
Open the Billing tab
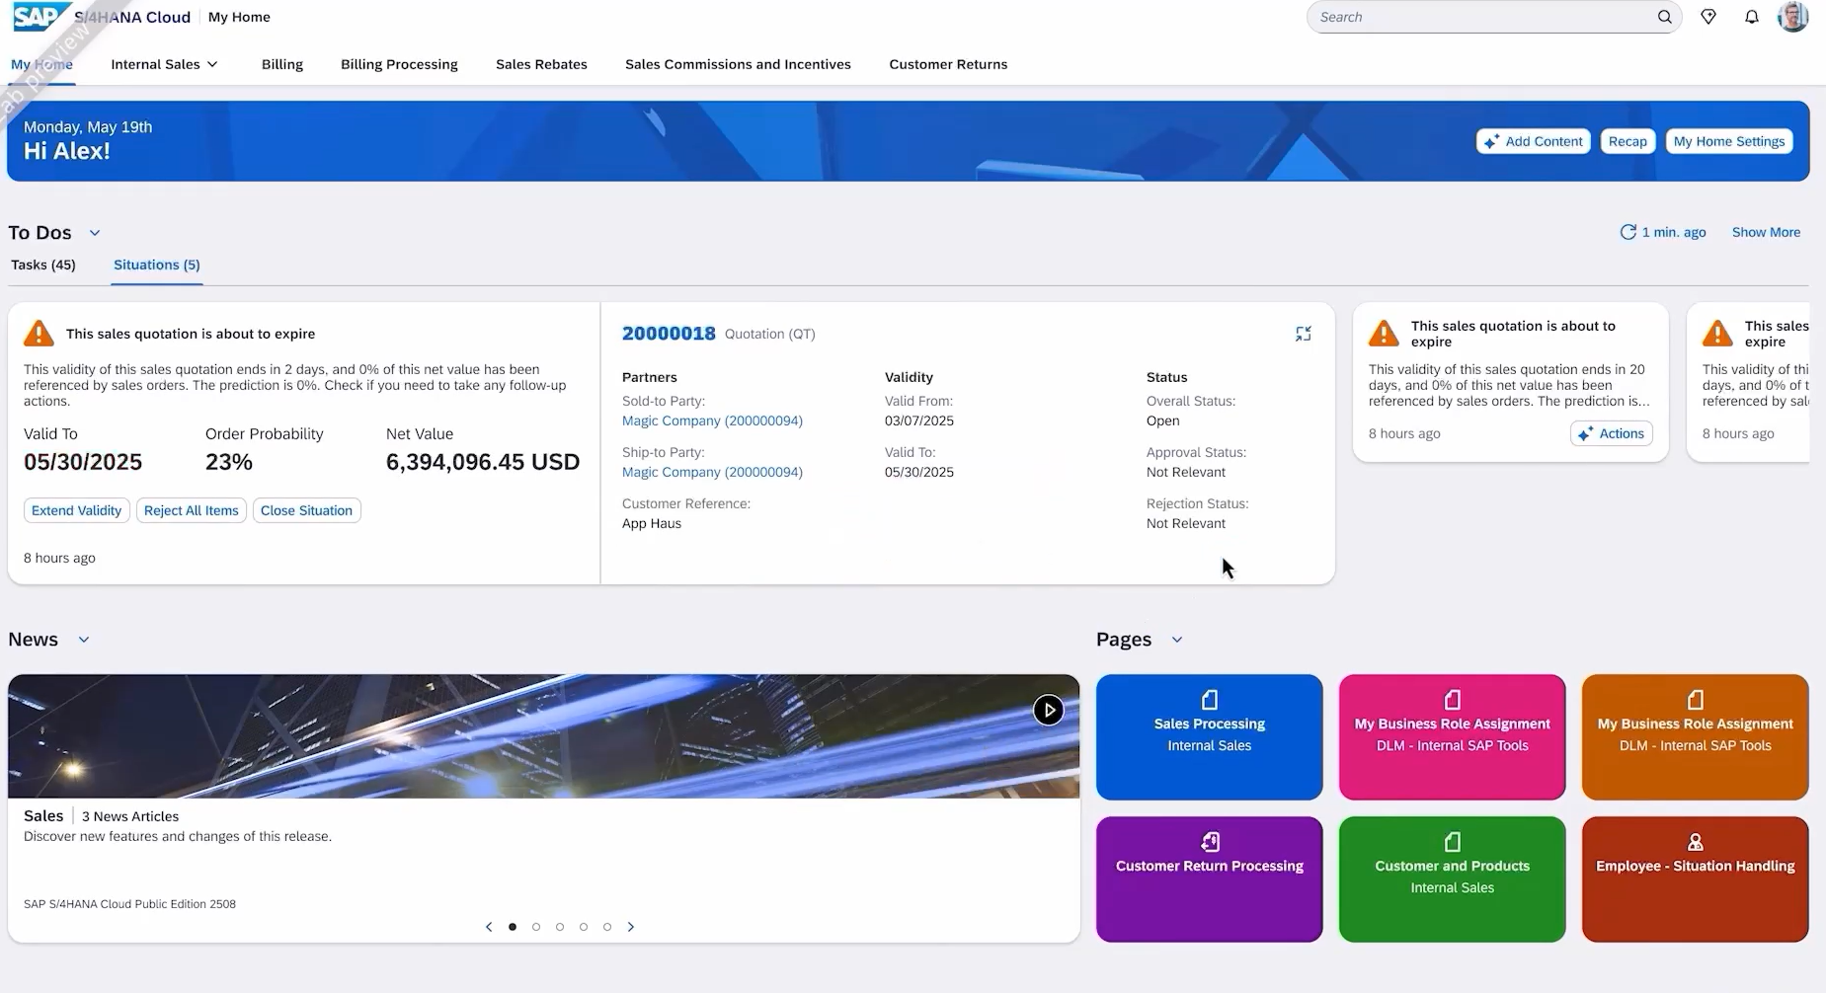282,64
